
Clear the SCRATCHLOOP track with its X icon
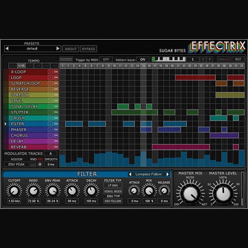(50, 83)
